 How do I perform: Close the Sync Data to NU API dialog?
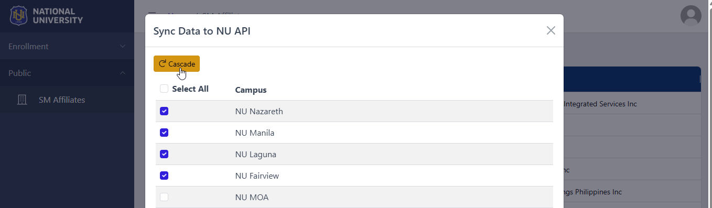(x=551, y=30)
